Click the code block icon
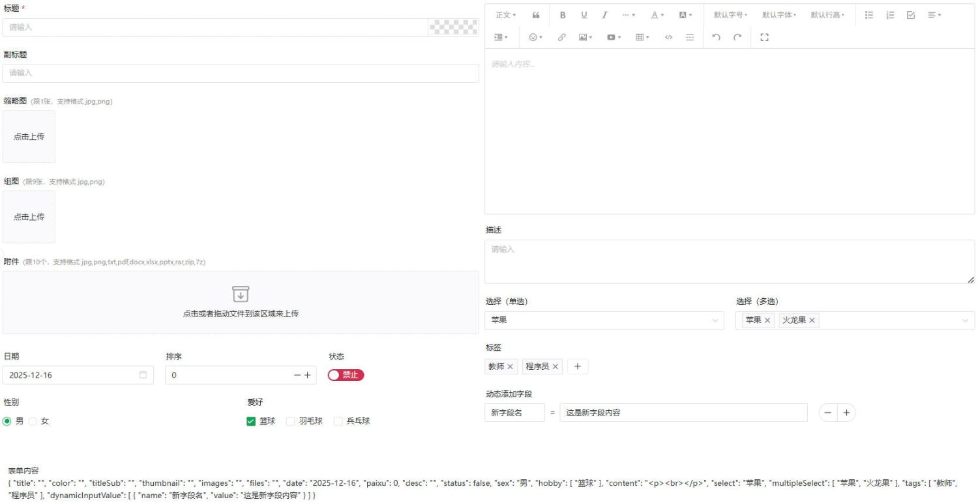This screenshot has width=978, height=504. [x=668, y=38]
